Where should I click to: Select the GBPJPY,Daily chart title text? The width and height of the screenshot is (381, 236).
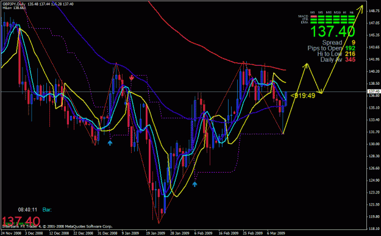[x=14, y=4]
